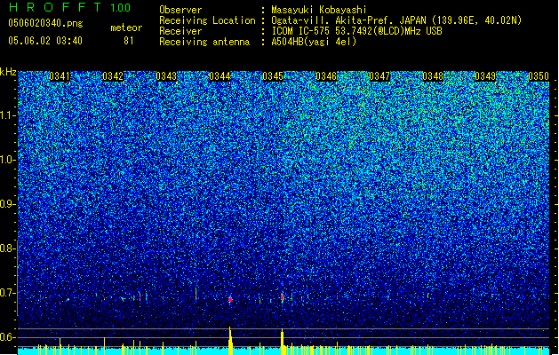Click the 0346 time marker
Viewport: 559px width, 355px height.
(326, 76)
